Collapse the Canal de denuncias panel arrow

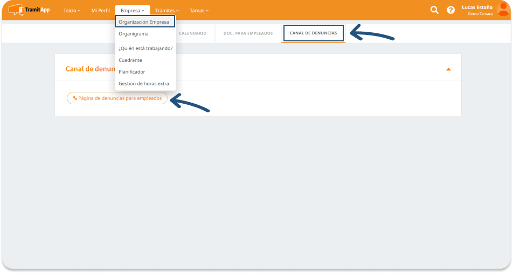pos(448,69)
